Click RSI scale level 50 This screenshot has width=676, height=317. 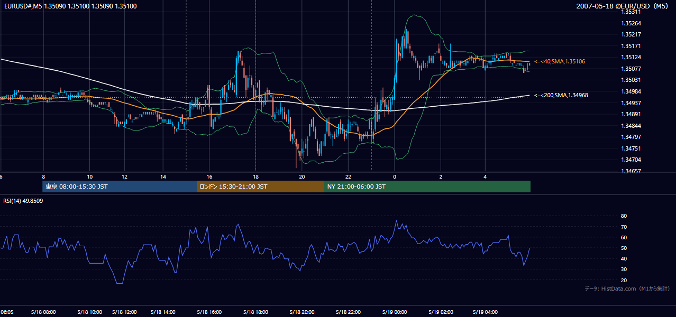tap(624, 248)
